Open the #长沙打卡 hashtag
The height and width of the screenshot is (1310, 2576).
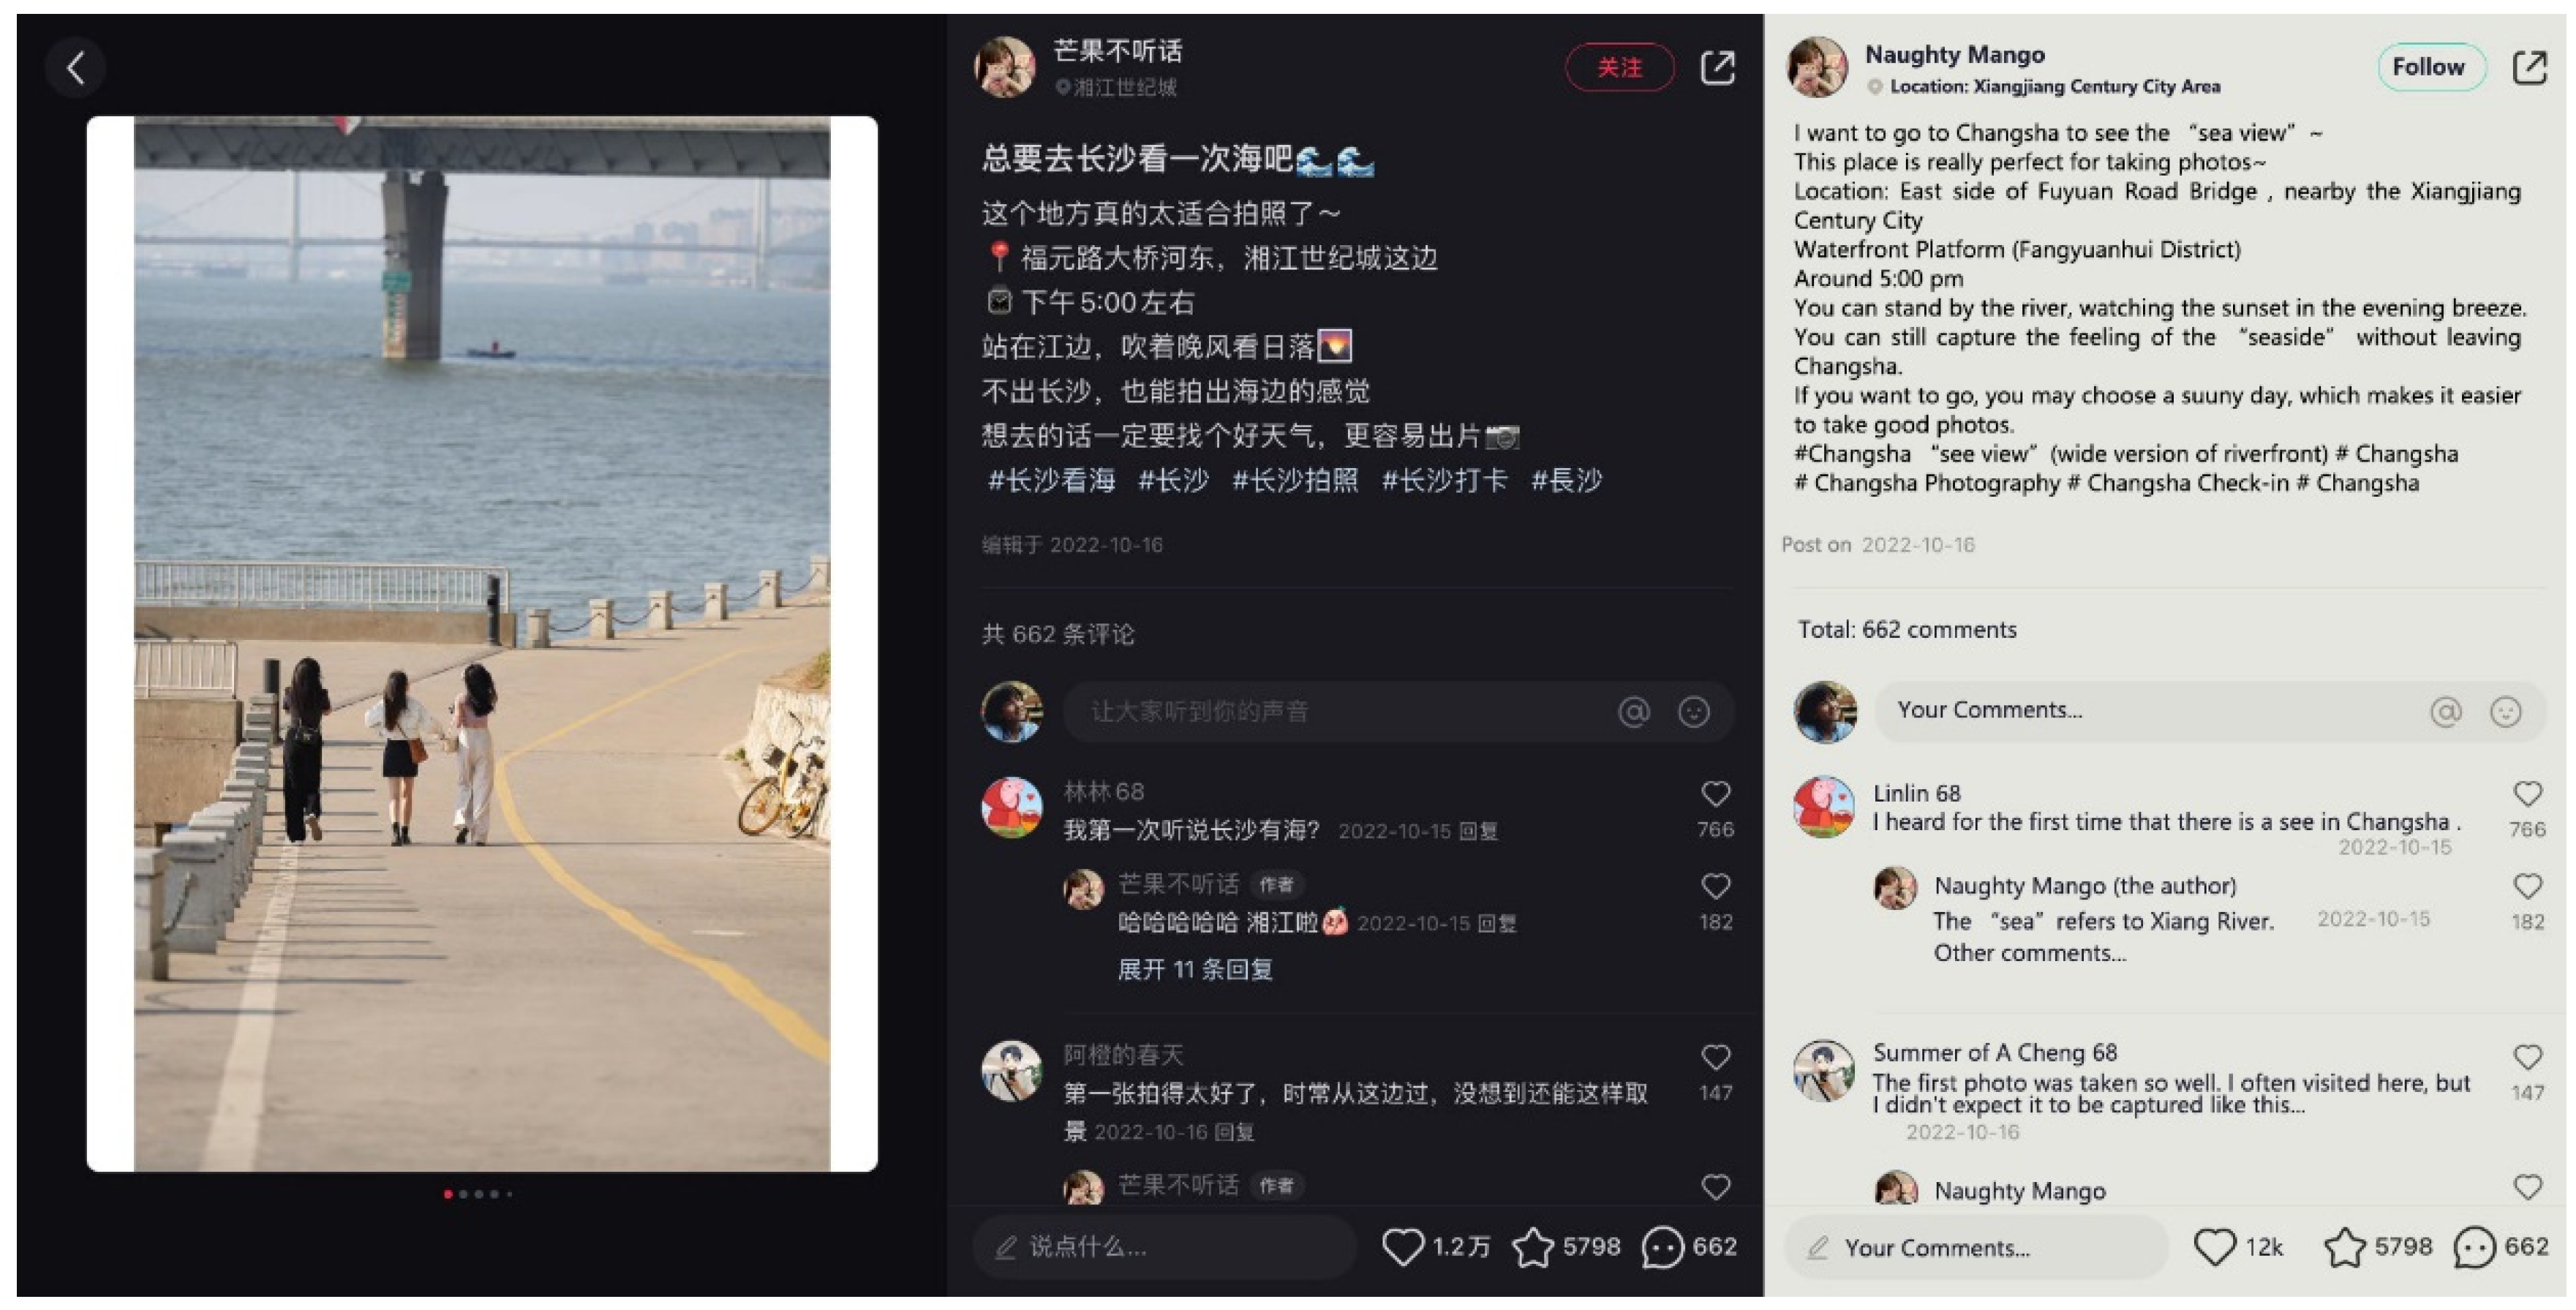(x=1443, y=481)
